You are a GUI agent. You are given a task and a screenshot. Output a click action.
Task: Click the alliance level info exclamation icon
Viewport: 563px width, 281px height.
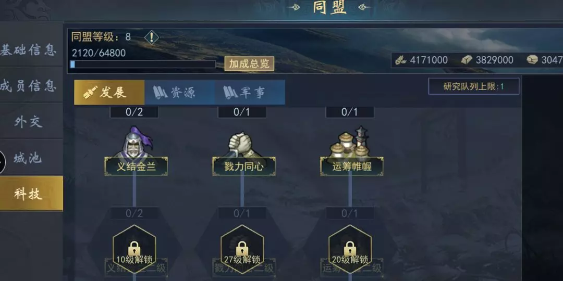(152, 37)
